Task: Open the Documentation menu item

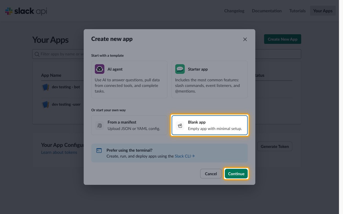Action: point(267,11)
